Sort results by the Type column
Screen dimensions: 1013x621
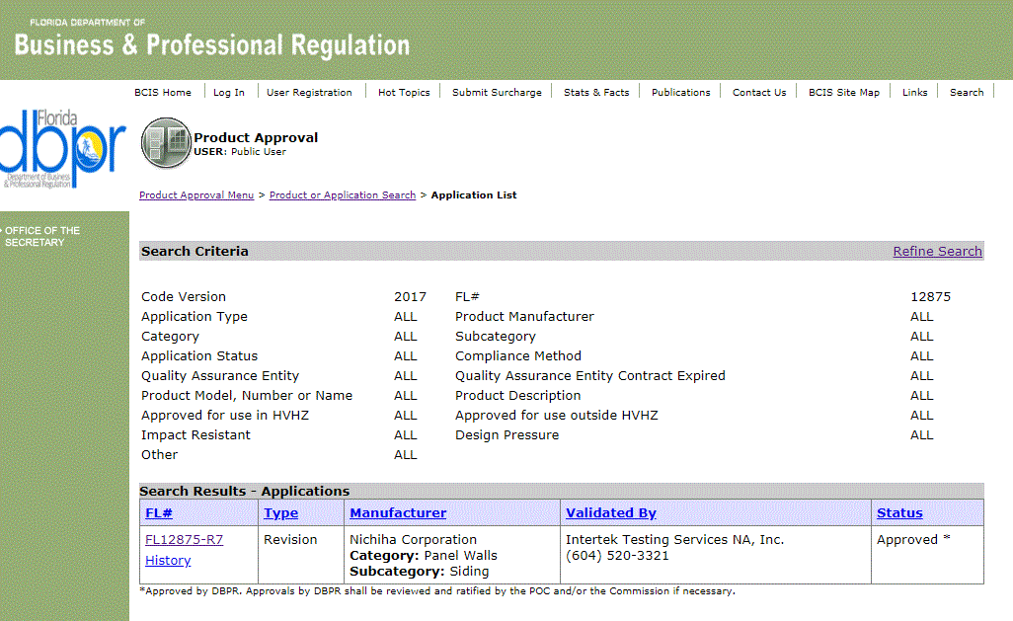point(281,513)
